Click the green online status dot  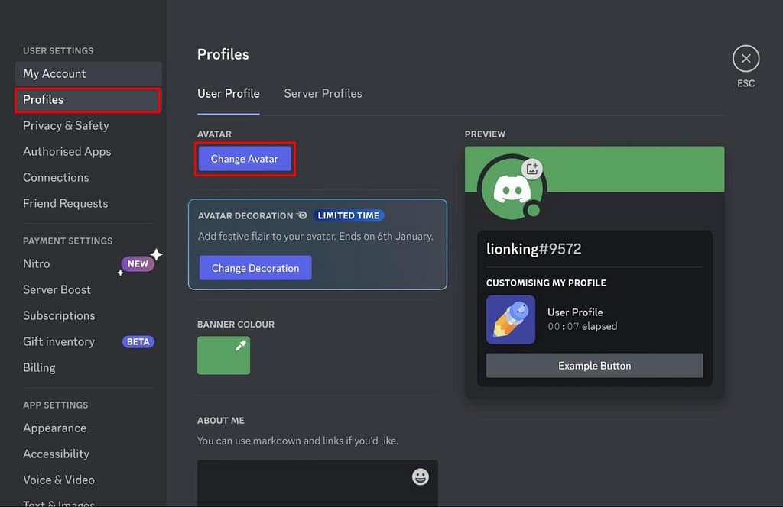click(533, 211)
